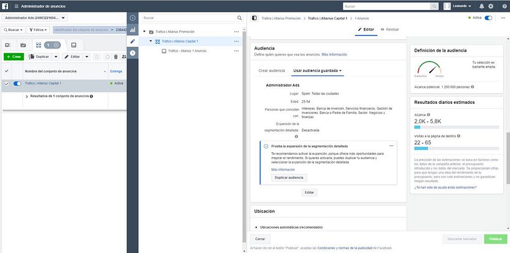Switch to the Crear audiencia tab
Screen dimensions: 510x253
click(272, 71)
